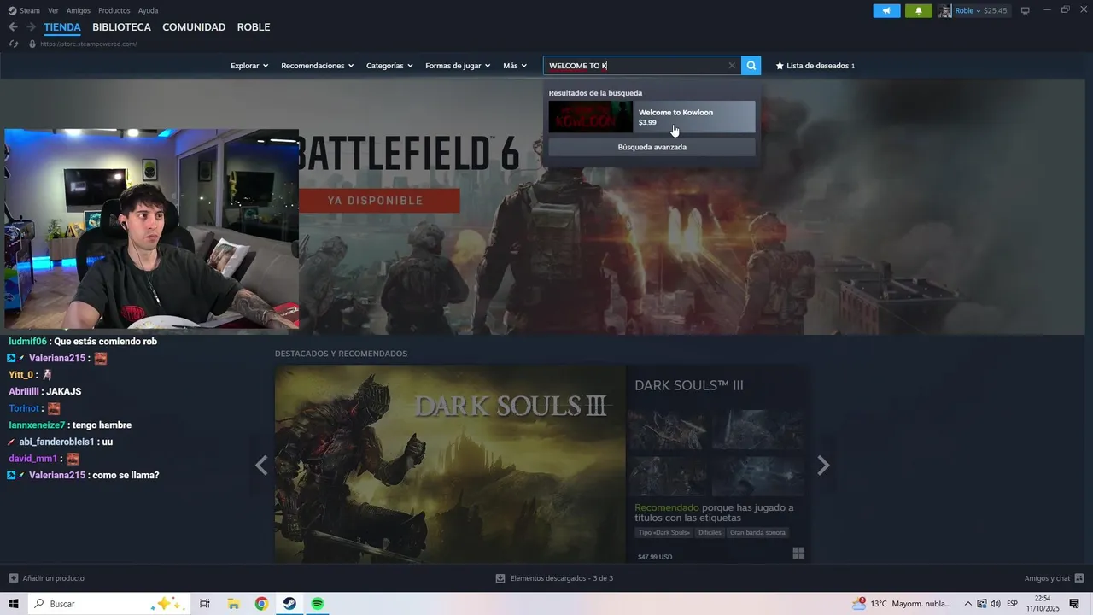Switch to the TIENDA tab
Viewport: 1093px width, 615px height.
coord(62,27)
